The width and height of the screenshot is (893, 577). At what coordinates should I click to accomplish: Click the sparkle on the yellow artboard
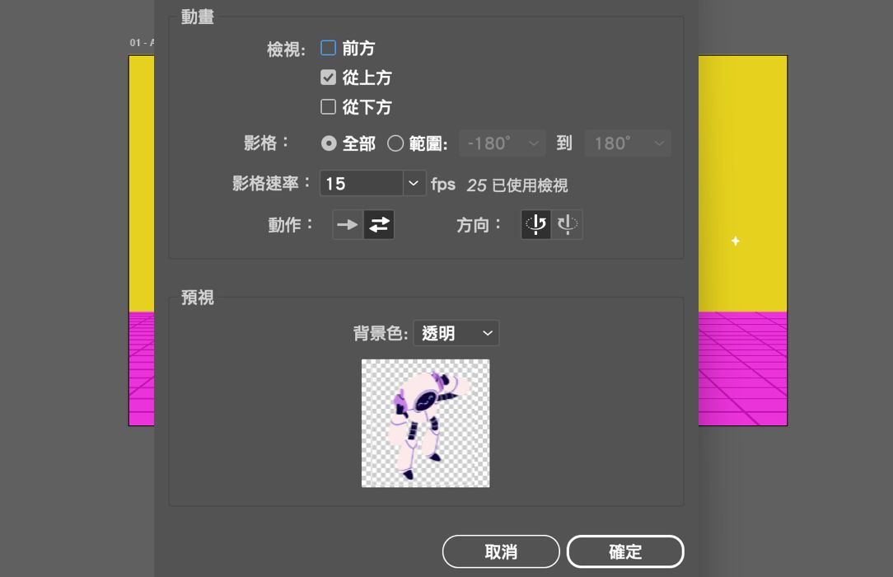pyautogui.click(x=734, y=241)
